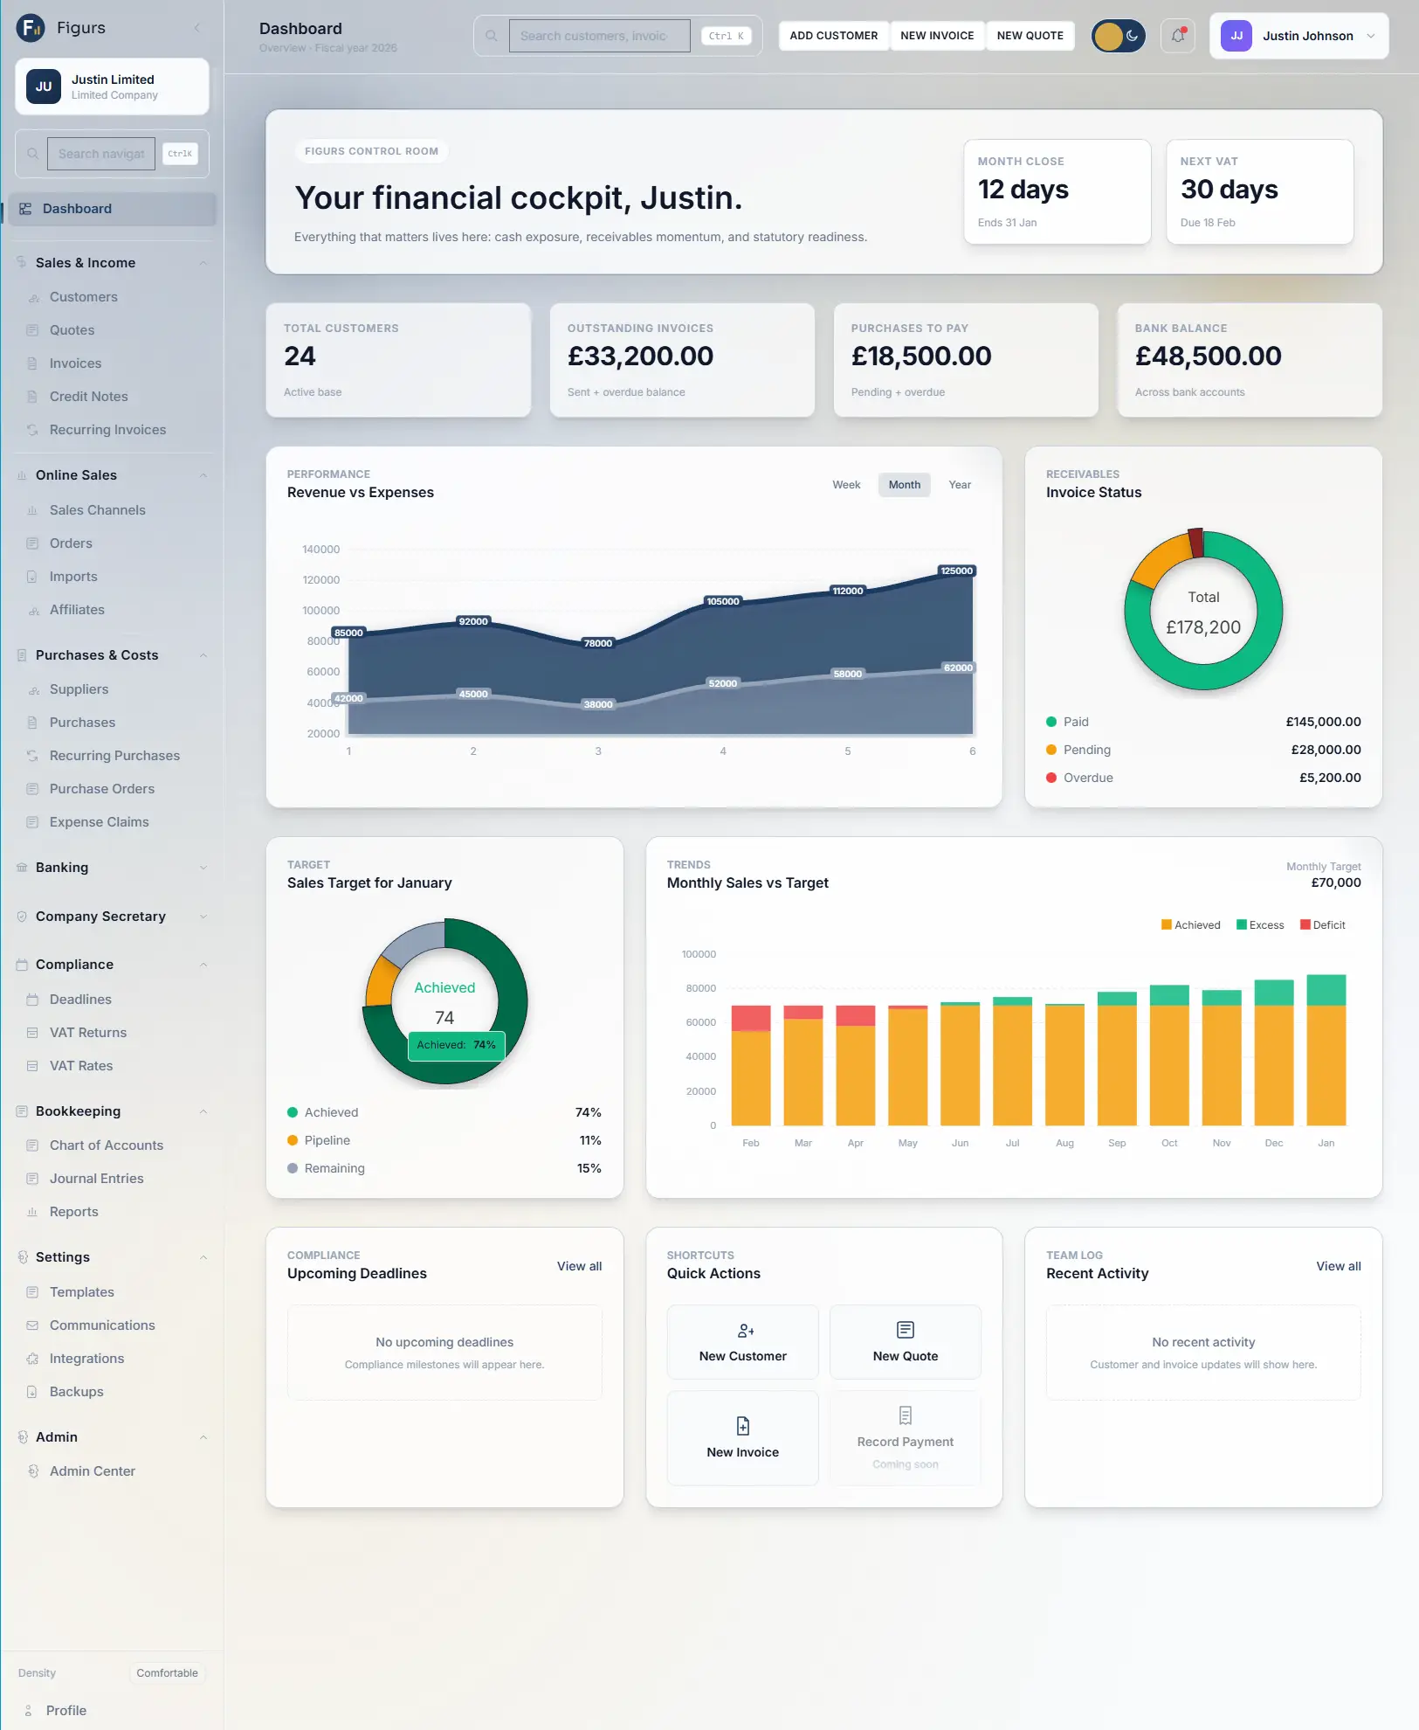The height and width of the screenshot is (1730, 1419).
Task: Toggle dark mode with the sun/moon switch
Action: 1118,36
